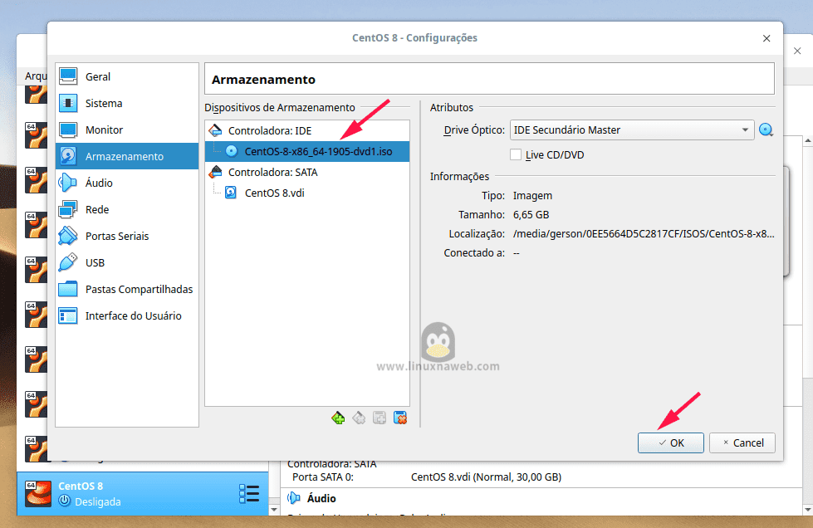Enable the Live CD/DVD checkbox
Image resolution: width=813 pixels, height=528 pixels.
pos(516,155)
